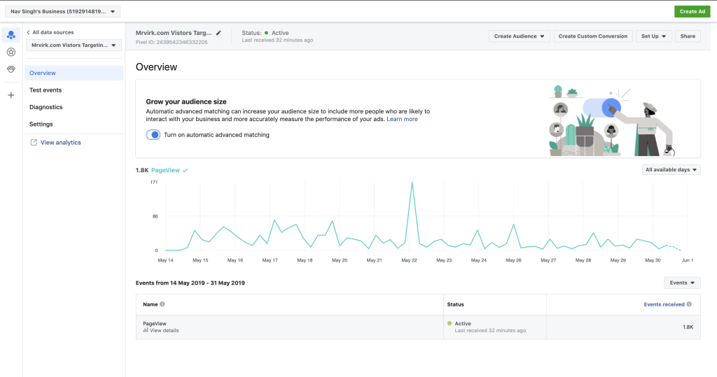
Task: Open the data sources icon in left rail
Action: tap(11, 35)
